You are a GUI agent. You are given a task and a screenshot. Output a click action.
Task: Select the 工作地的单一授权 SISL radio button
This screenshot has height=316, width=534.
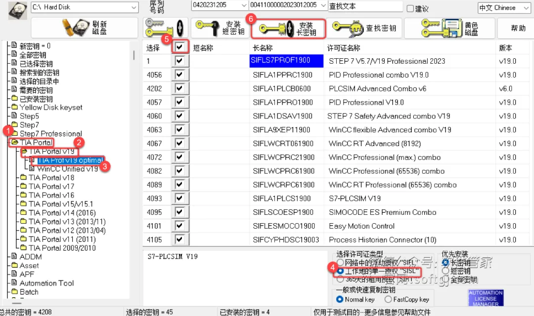pos(340,271)
